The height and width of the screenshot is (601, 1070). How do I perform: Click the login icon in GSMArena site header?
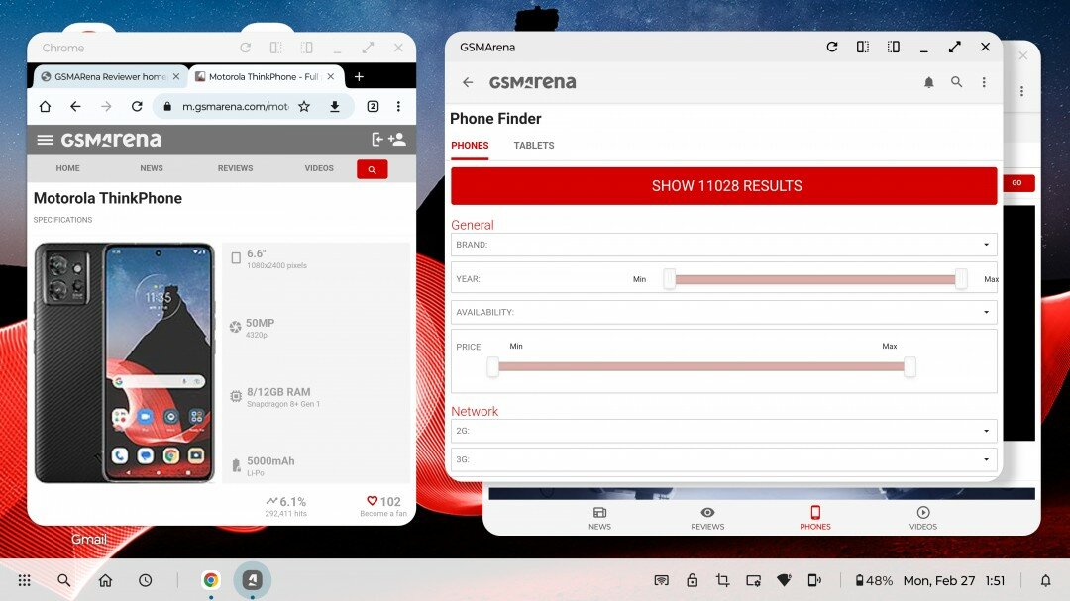[376, 140]
